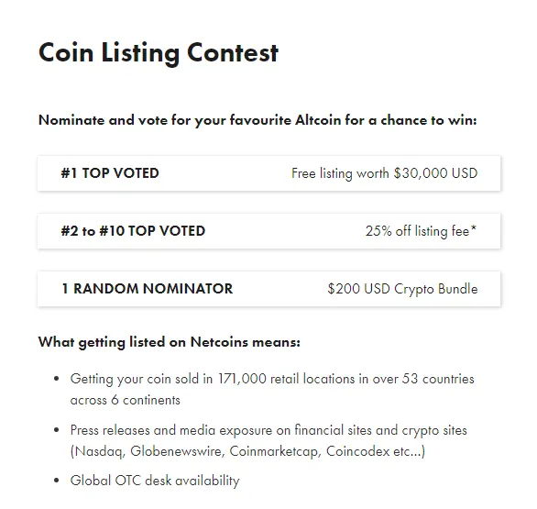This screenshot has width=537, height=509.
Task: Click the Coin Listing Contest heading
Action: (159, 53)
